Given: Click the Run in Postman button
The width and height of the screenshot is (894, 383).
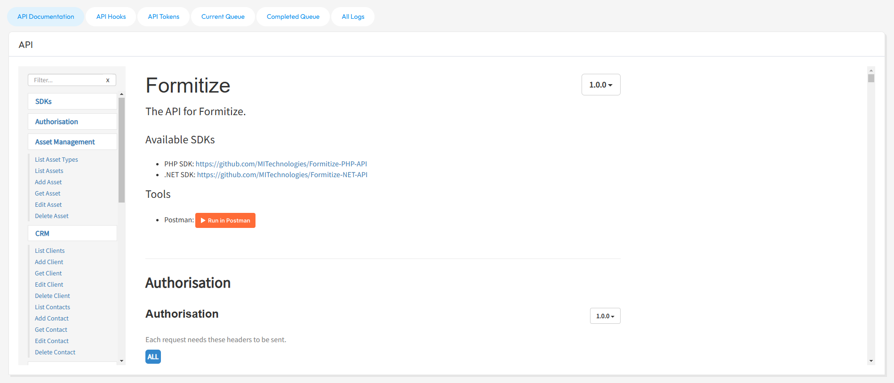Looking at the screenshot, I should click(225, 220).
